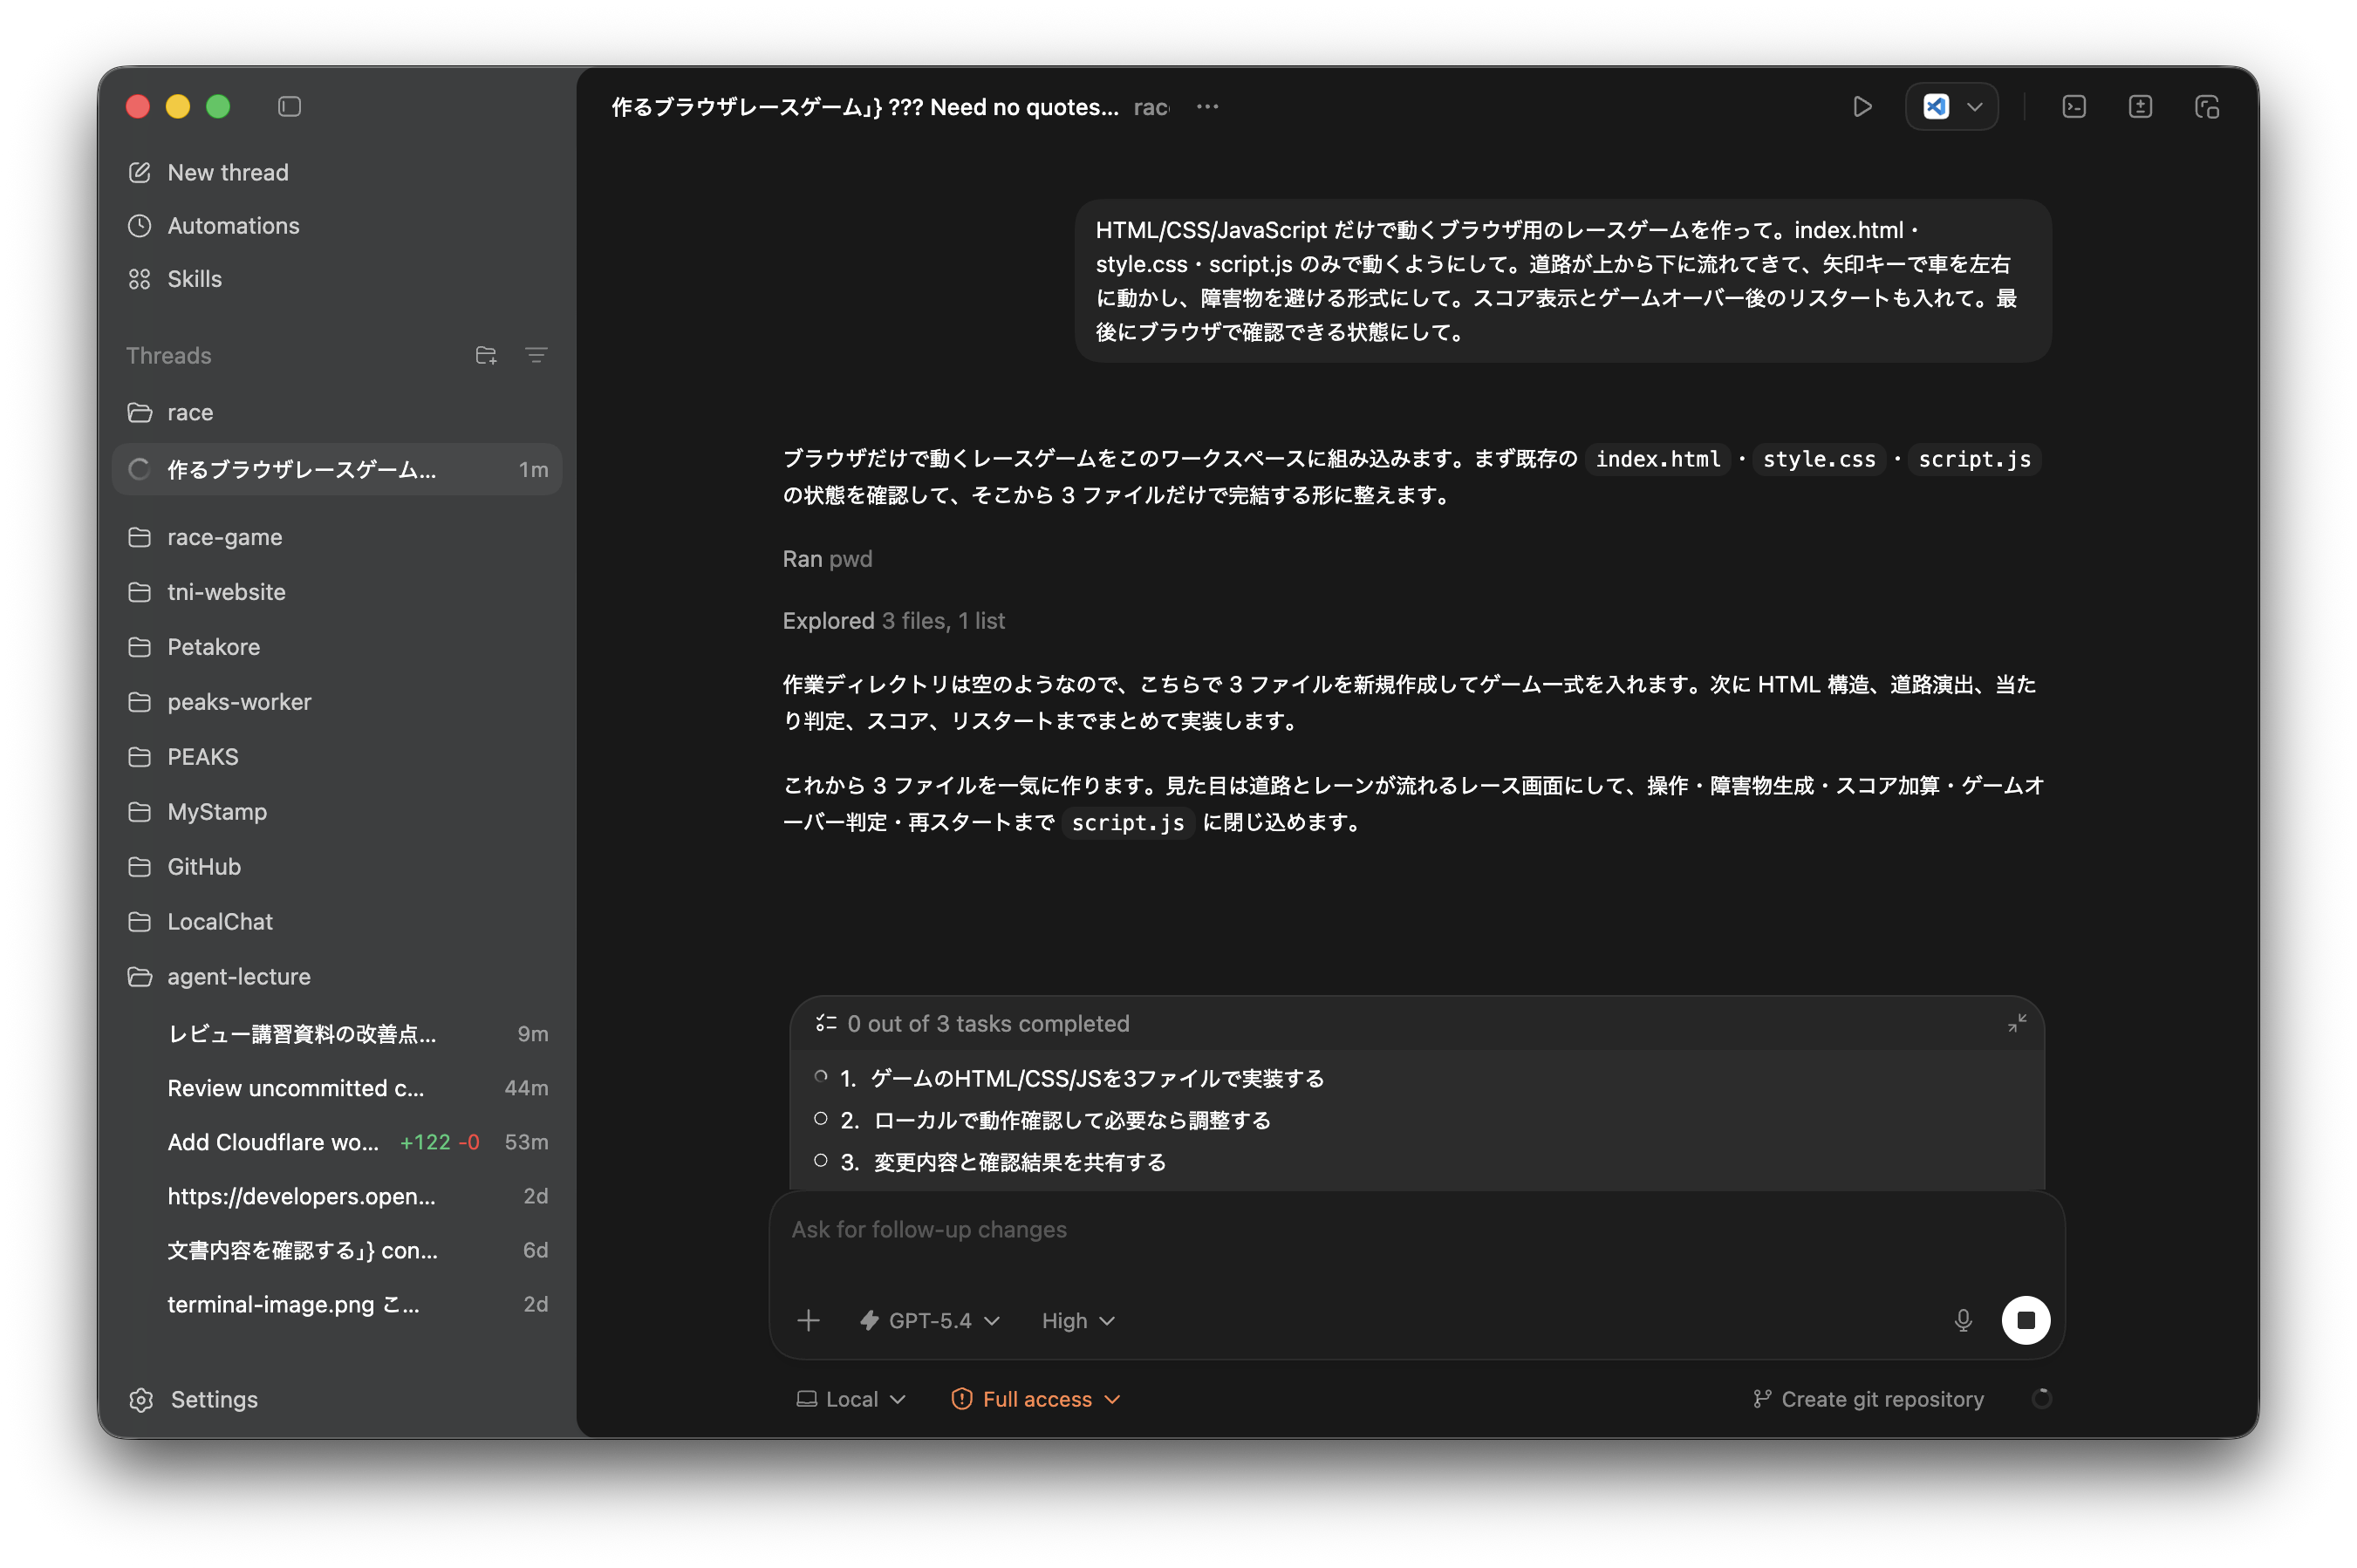This screenshot has width=2357, height=1568.
Task: Open the High reasoning effort dropdown
Action: click(x=1078, y=1320)
